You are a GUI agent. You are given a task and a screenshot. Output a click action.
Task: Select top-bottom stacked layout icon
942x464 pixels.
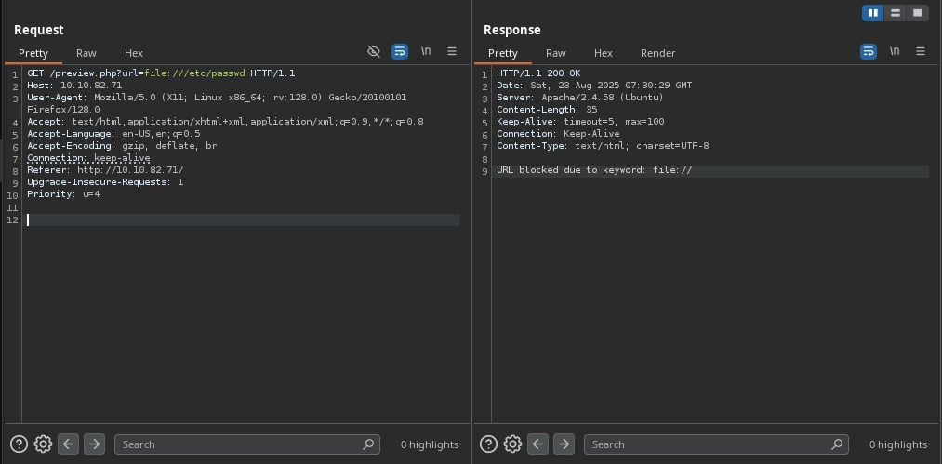(895, 13)
